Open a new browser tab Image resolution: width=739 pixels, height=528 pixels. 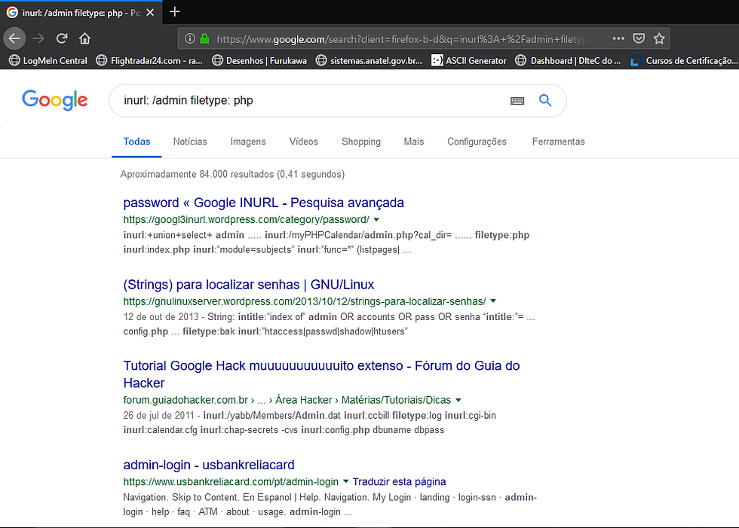pyautogui.click(x=175, y=12)
